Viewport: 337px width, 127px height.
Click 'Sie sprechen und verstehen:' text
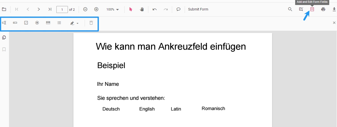tap(131, 98)
